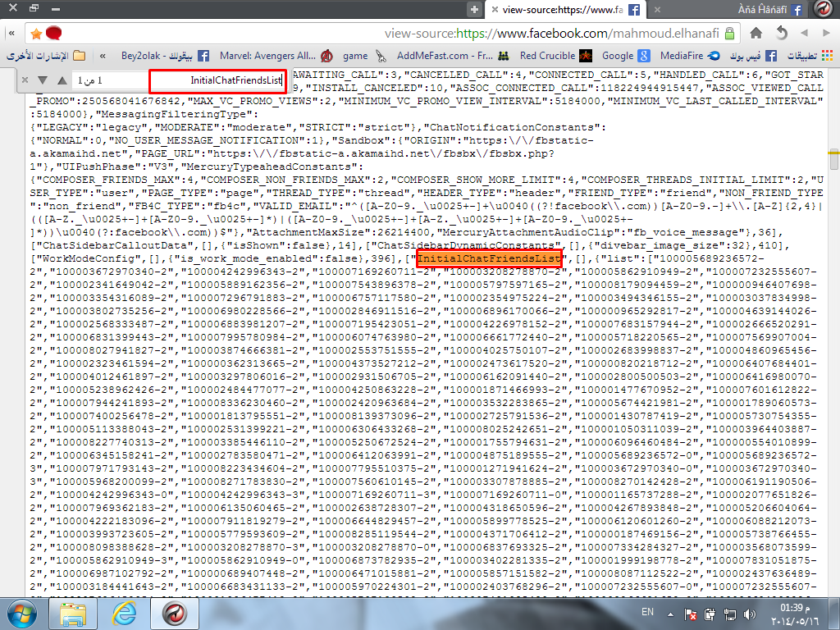Jump to previous find result arrow
Viewport: 840px width, 630px height.
tap(62, 80)
